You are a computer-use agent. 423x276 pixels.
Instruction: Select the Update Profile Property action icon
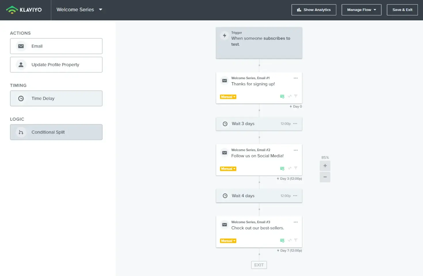pyautogui.click(x=20, y=64)
